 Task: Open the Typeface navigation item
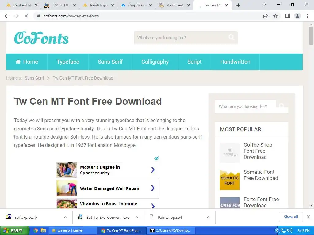(x=68, y=62)
